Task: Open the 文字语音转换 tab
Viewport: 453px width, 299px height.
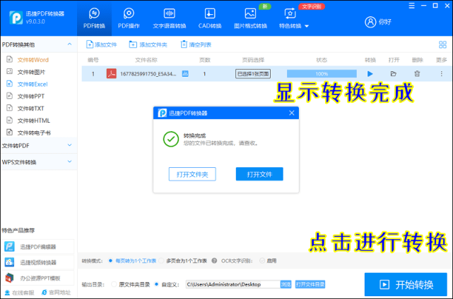Action: (170, 19)
